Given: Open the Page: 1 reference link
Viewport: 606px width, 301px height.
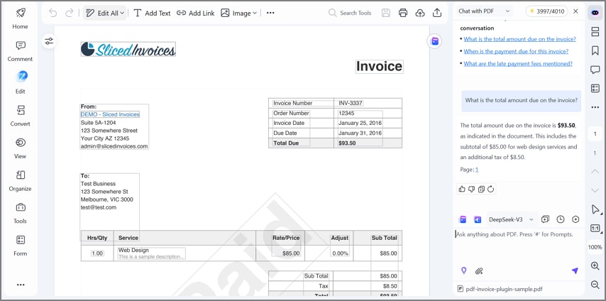Looking at the screenshot, I should tap(477, 170).
